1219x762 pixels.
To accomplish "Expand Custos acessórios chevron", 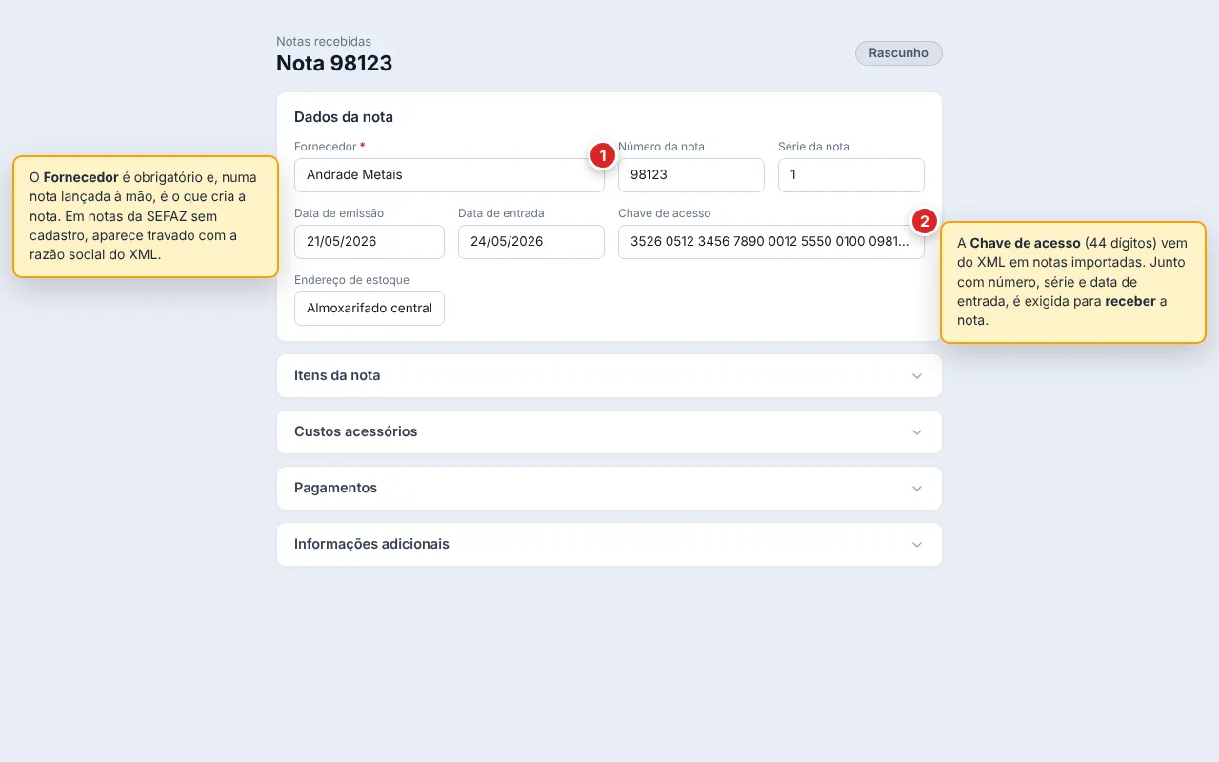I will tap(917, 432).
